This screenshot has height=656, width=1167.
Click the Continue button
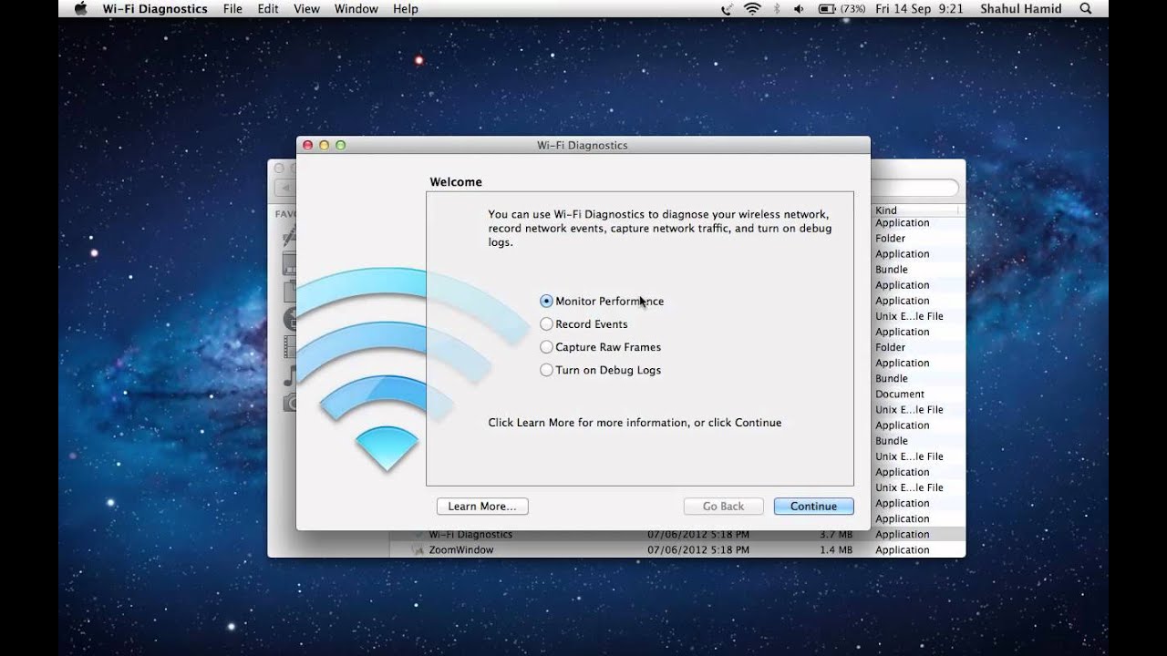(813, 507)
